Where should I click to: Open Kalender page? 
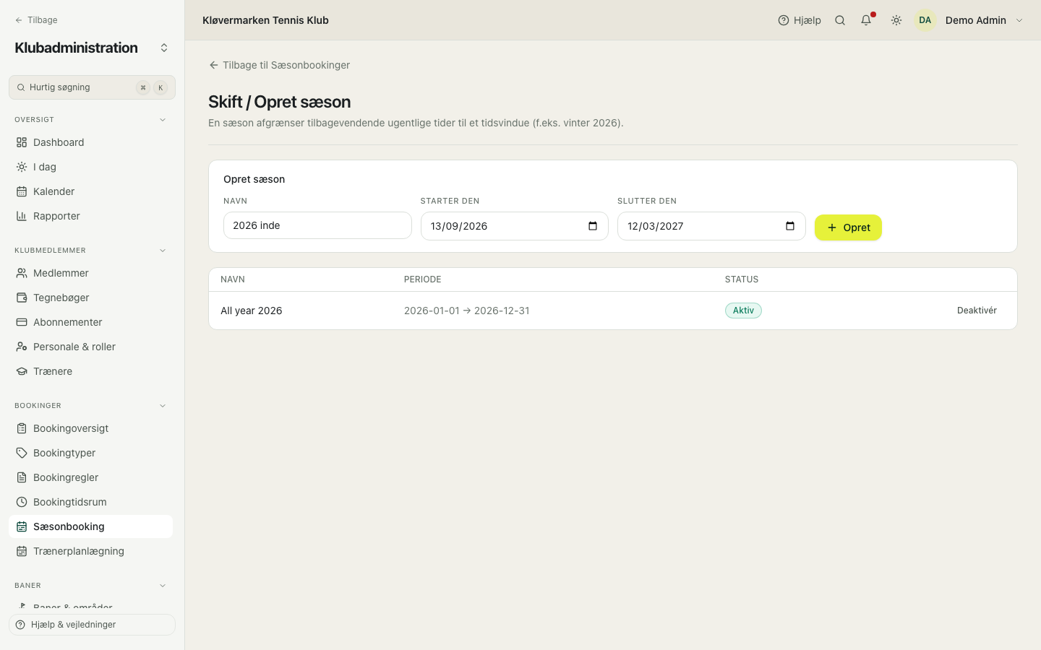(x=90, y=191)
